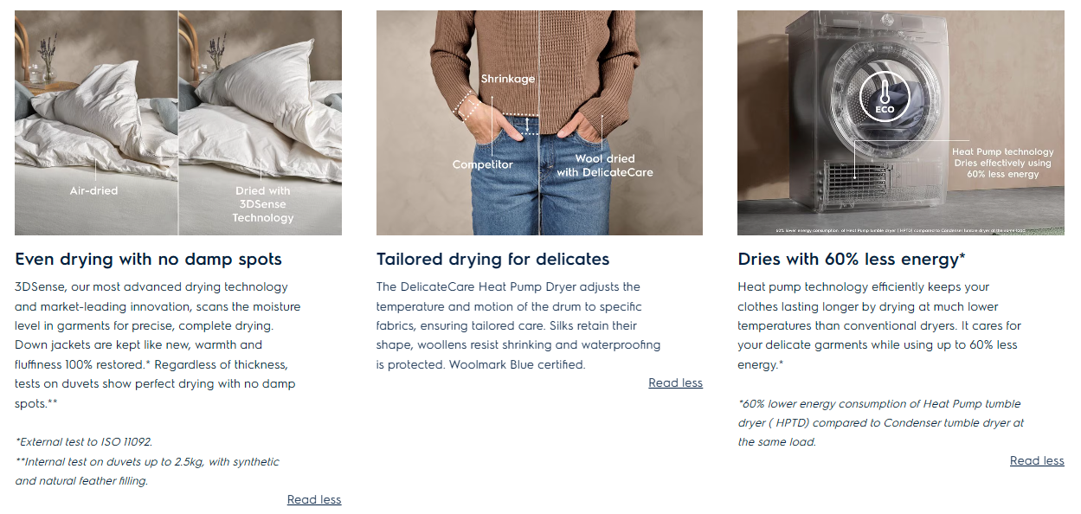Click the 'Dries with 60% less energy*' heading
1081x514 pixels.
(851, 260)
